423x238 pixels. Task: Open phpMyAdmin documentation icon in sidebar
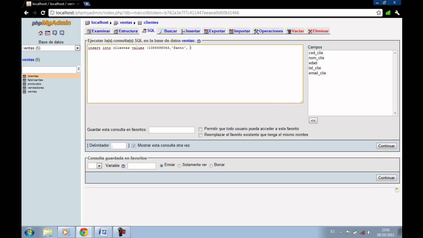click(55, 33)
